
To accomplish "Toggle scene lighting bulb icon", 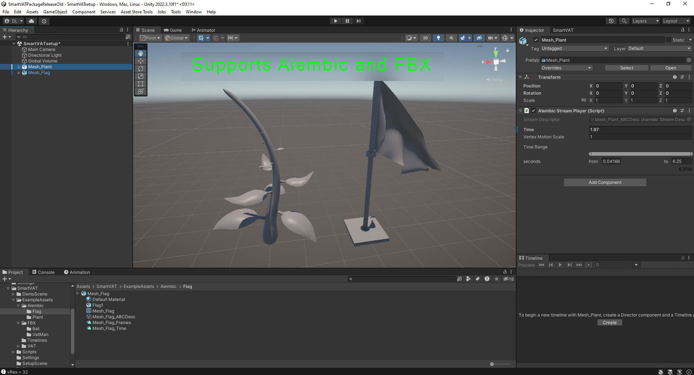I will coord(438,38).
